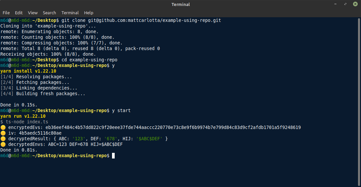Maximize the Terminal window
The width and height of the screenshot is (361, 187).
(x=345, y=4)
